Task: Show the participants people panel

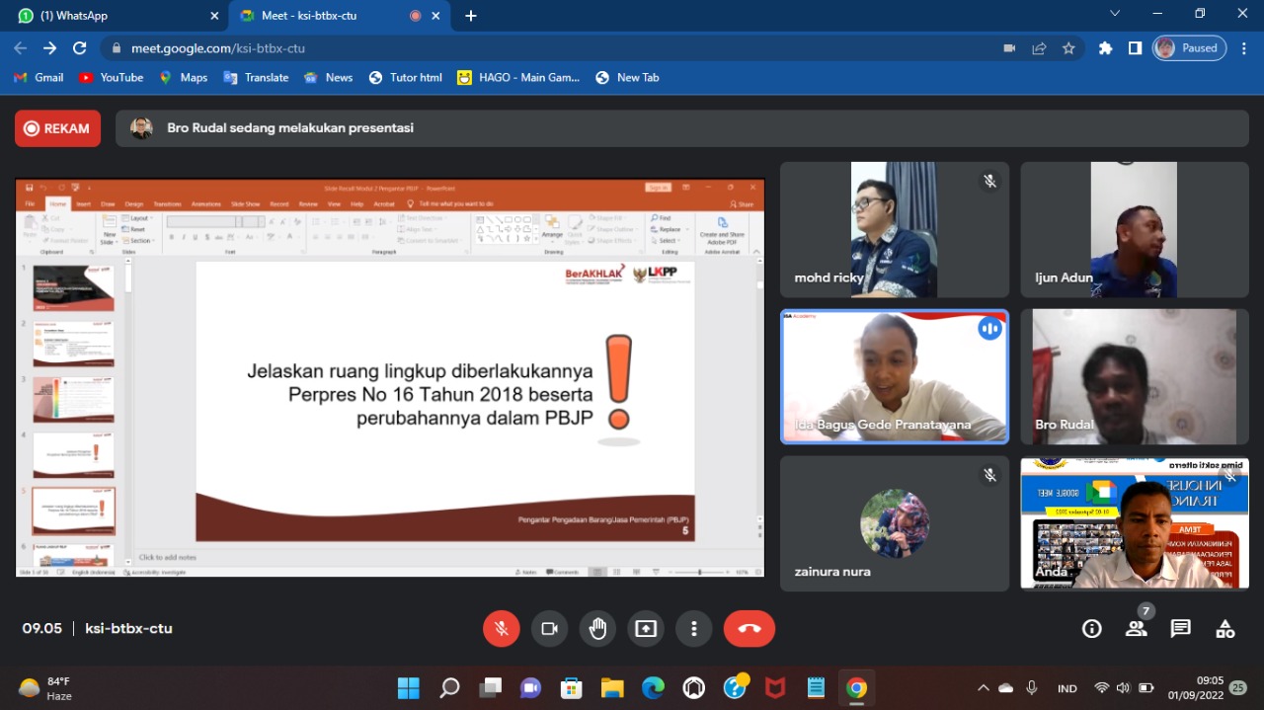Action: click(1137, 629)
